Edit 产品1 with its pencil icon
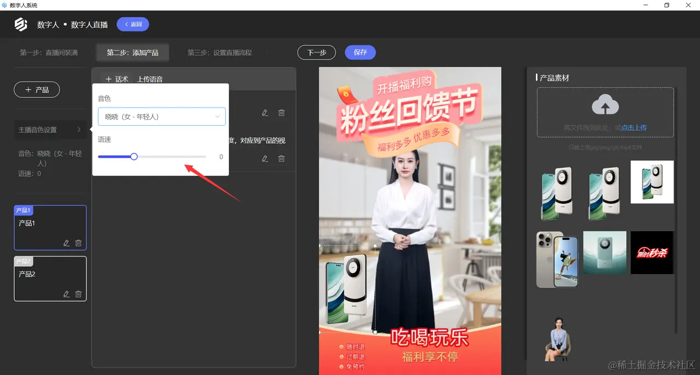 click(x=67, y=243)
